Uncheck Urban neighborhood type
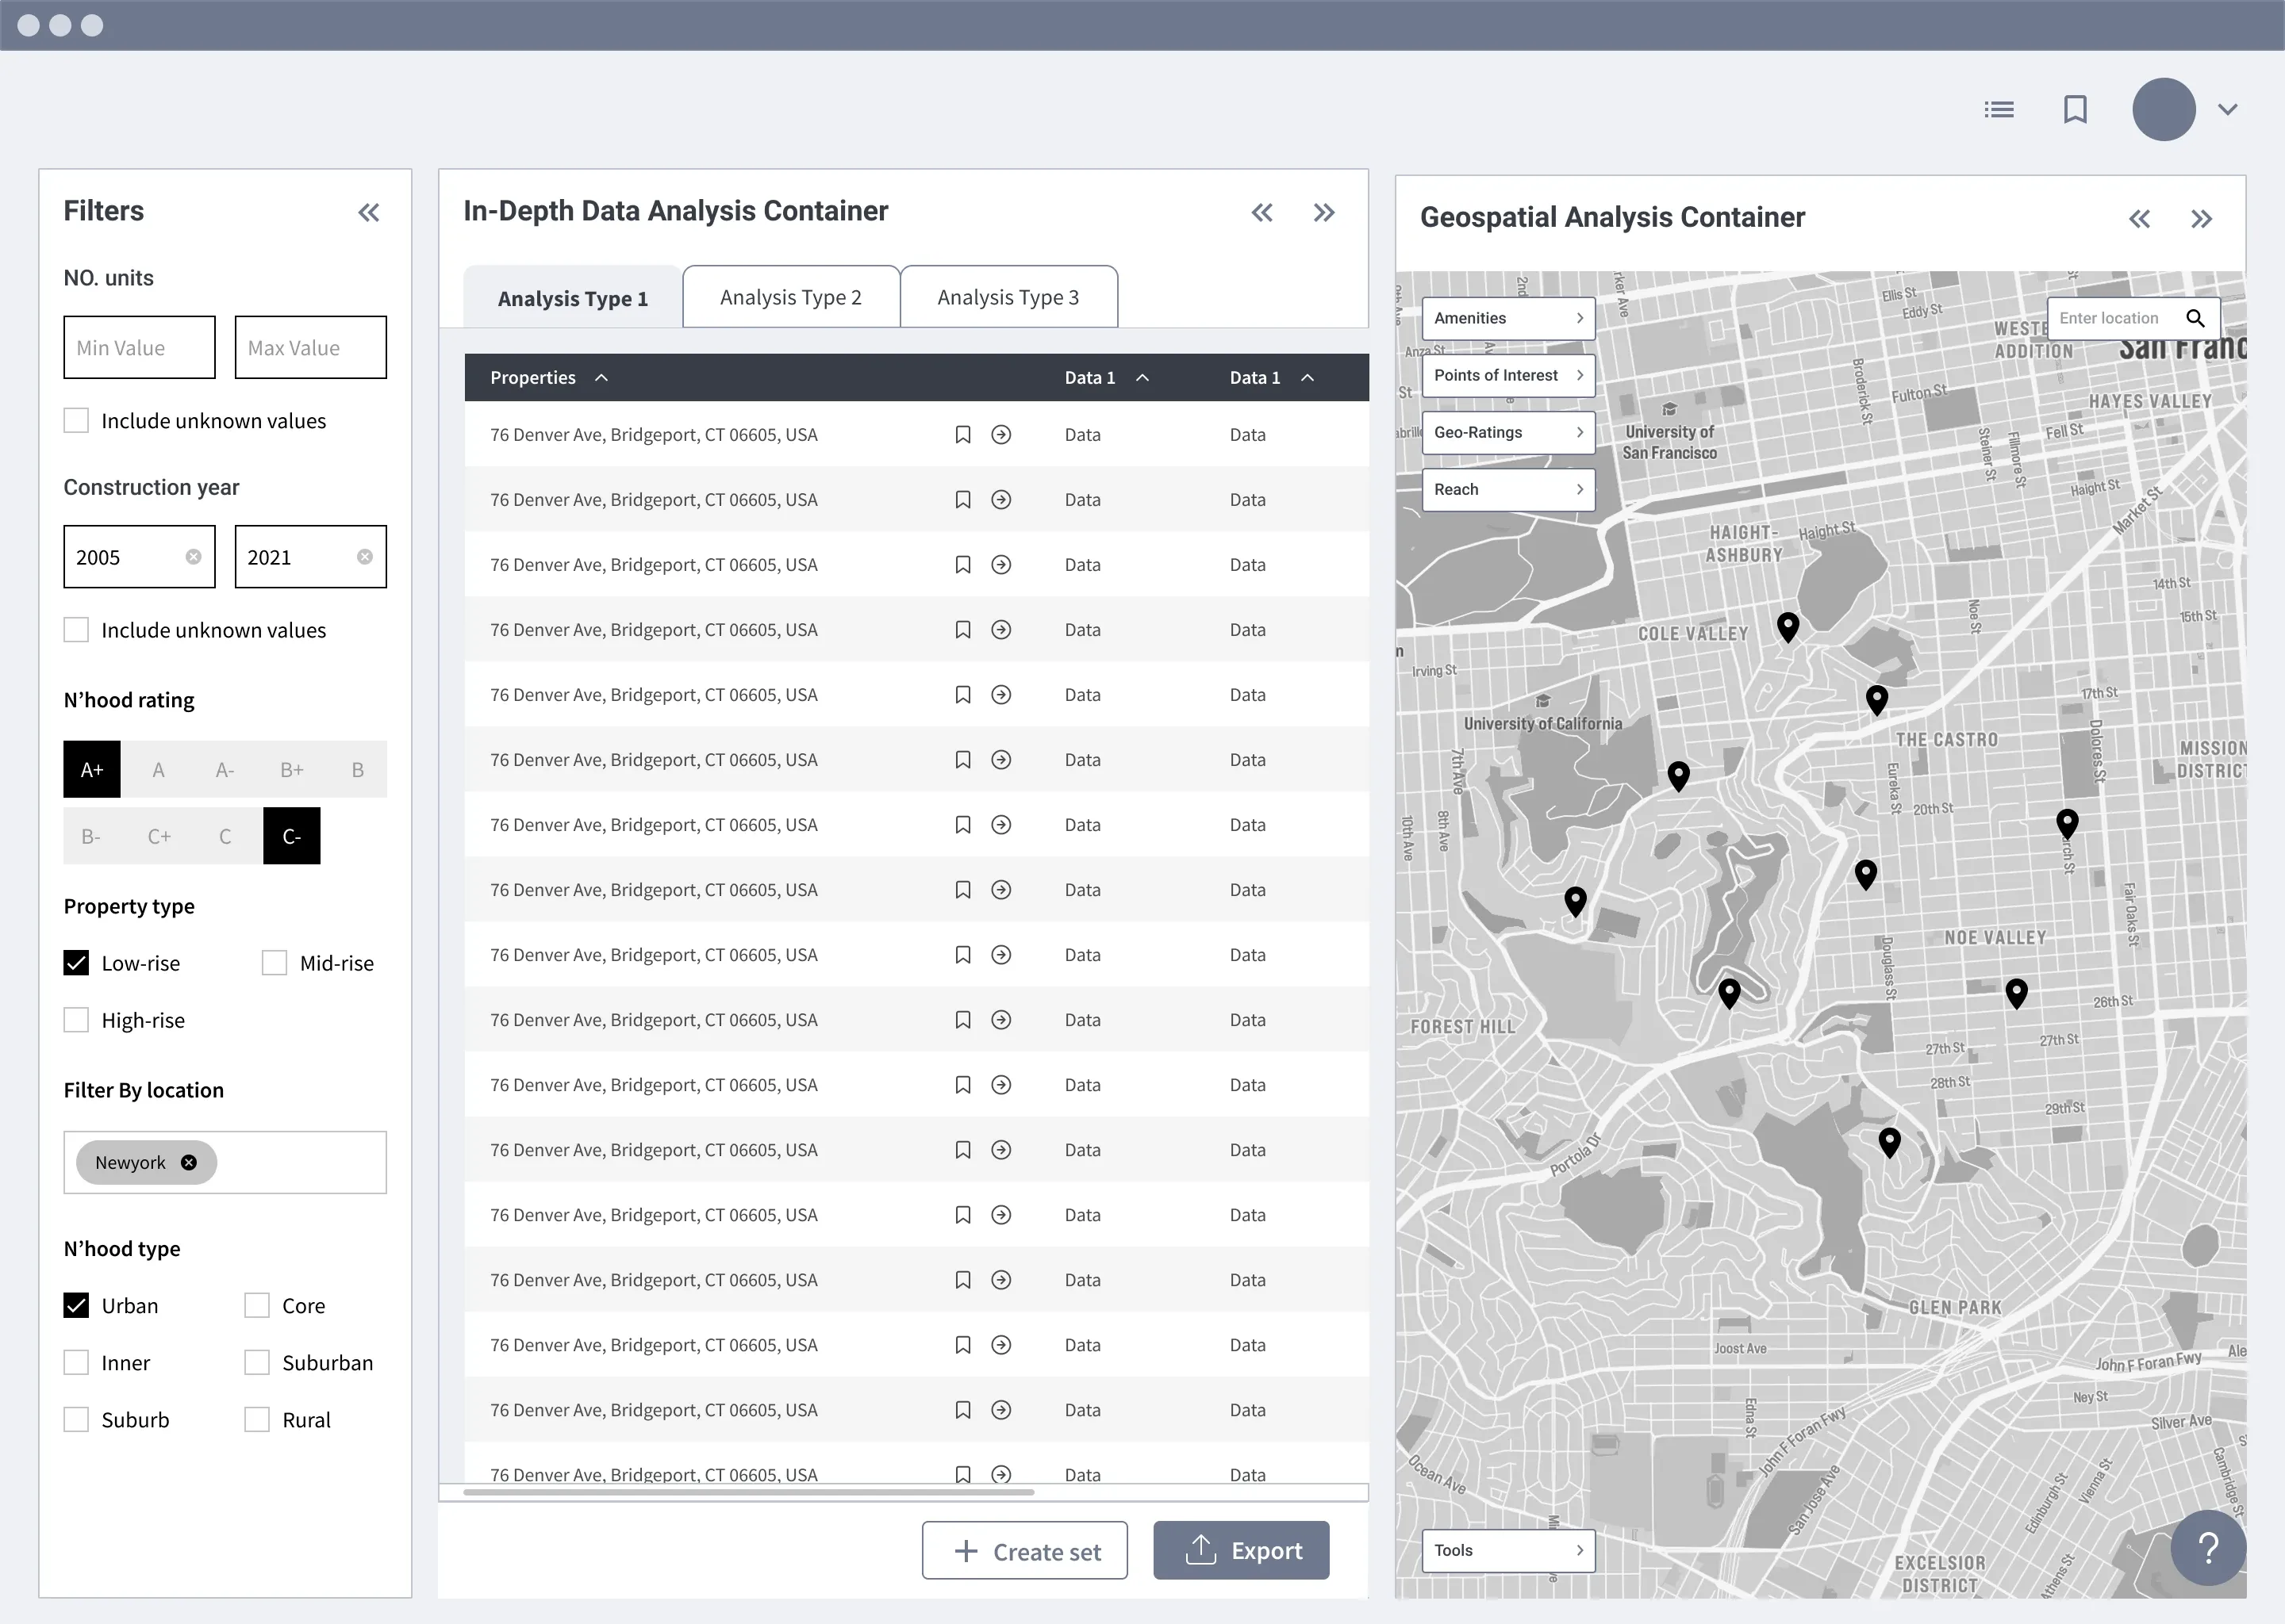Viewport: 2285px width, 1624px height. [76, 1305]
